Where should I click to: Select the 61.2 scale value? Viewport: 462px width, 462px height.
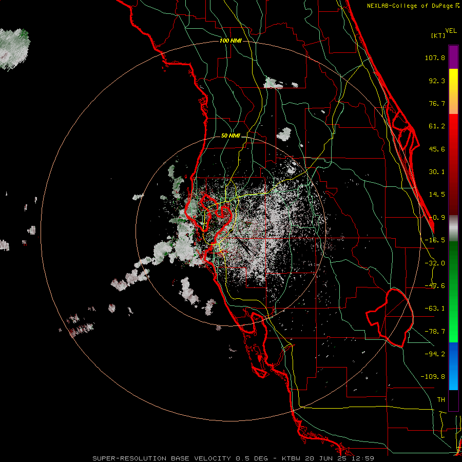point(437,126)
